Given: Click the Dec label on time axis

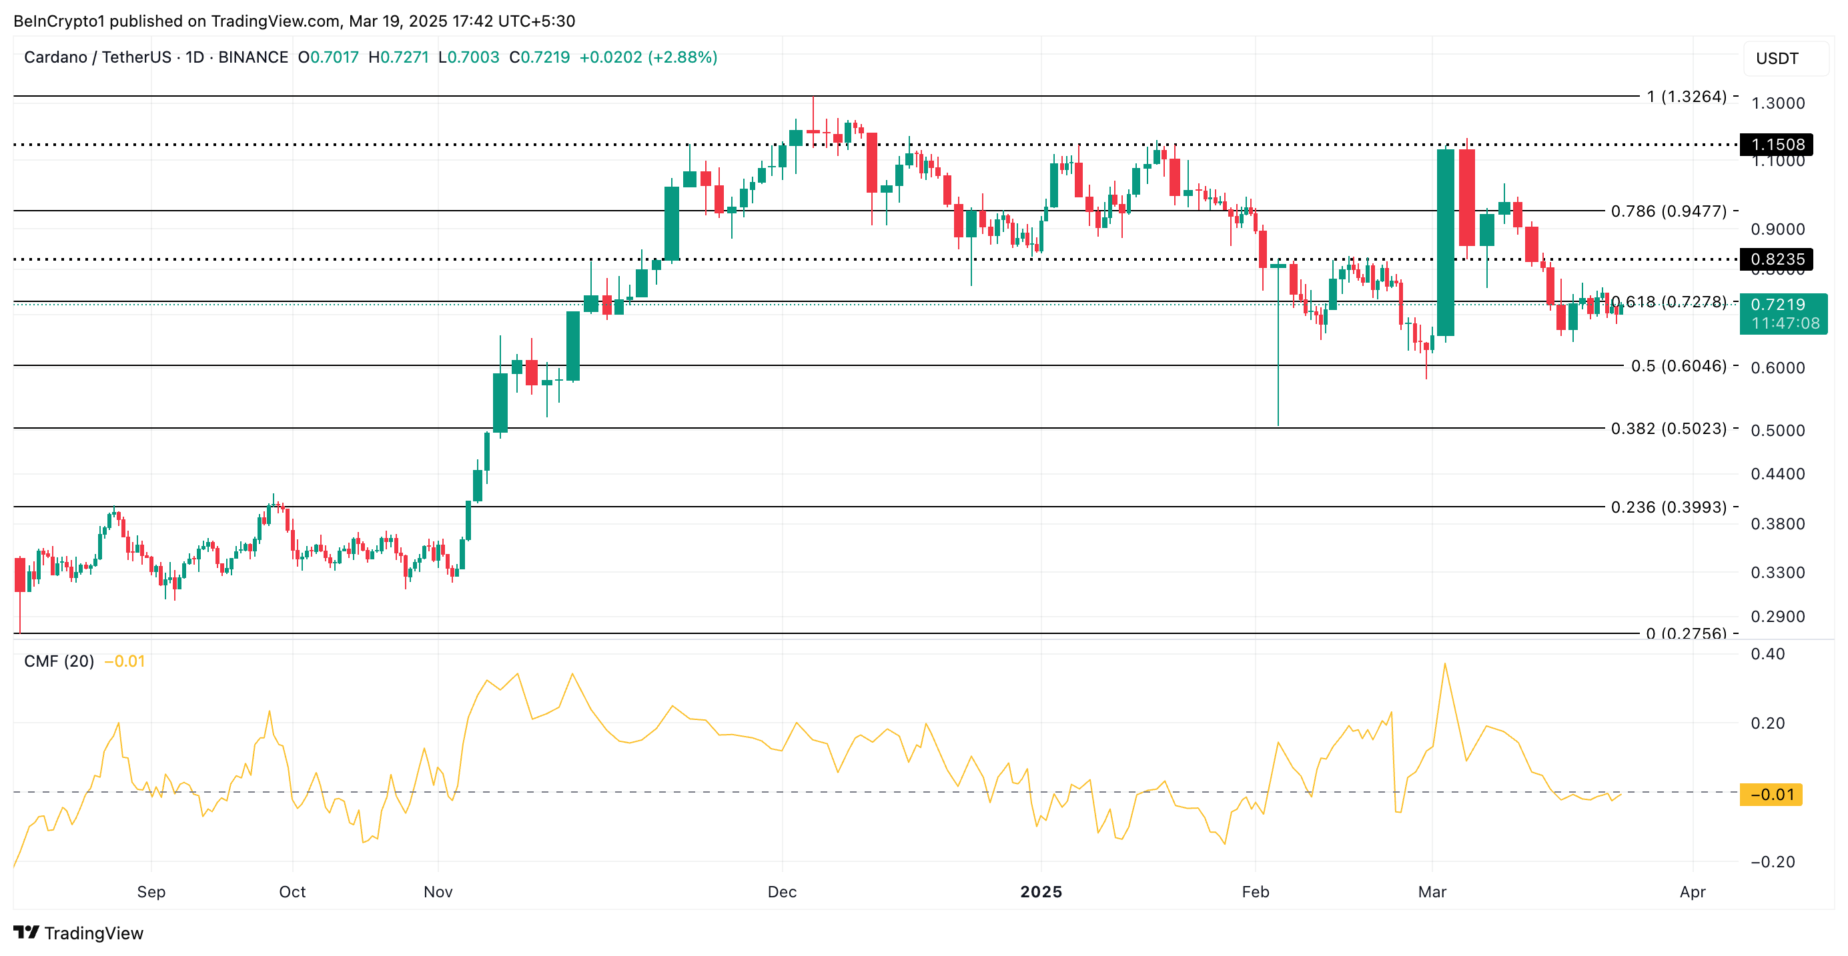Looking at the screenshot, I should [x=781, y=891].
